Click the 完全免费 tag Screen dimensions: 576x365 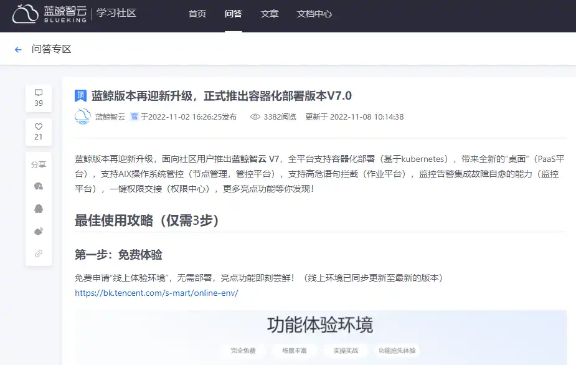[x=243, y=351]
